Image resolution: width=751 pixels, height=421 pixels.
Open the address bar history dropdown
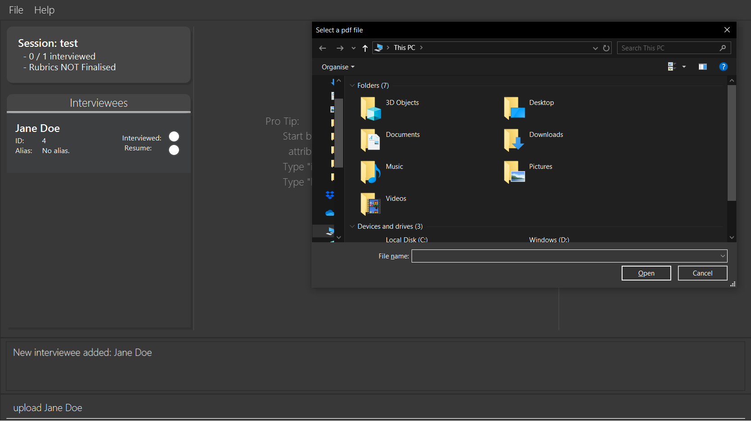coord(595,48)
